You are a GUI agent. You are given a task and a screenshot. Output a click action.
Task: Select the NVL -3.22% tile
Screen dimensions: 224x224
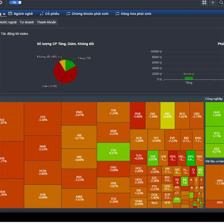(79, 178)
